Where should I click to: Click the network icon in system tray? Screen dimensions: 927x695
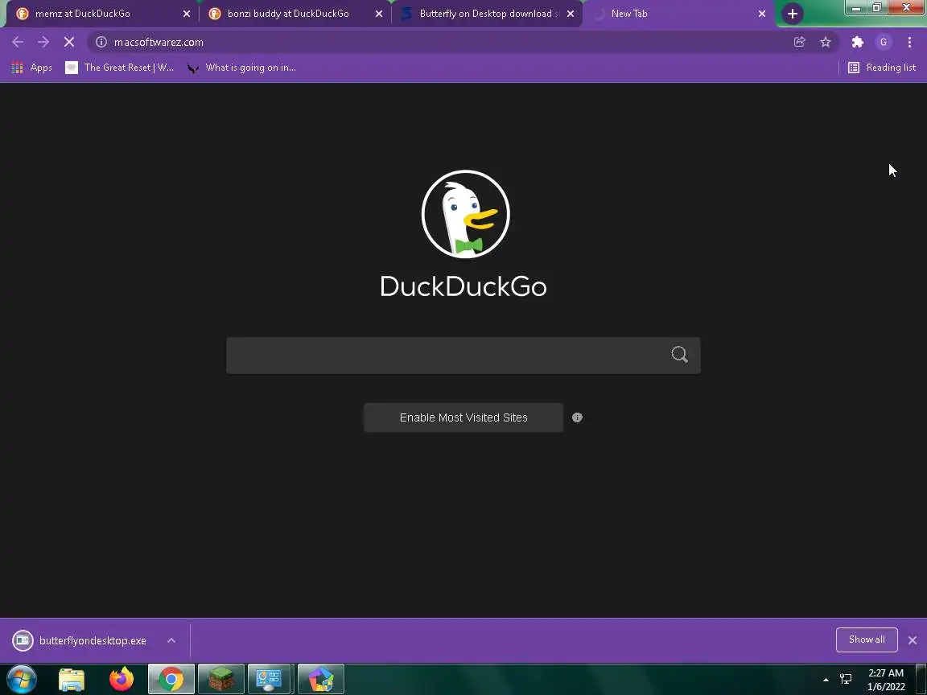pos(846,679)
